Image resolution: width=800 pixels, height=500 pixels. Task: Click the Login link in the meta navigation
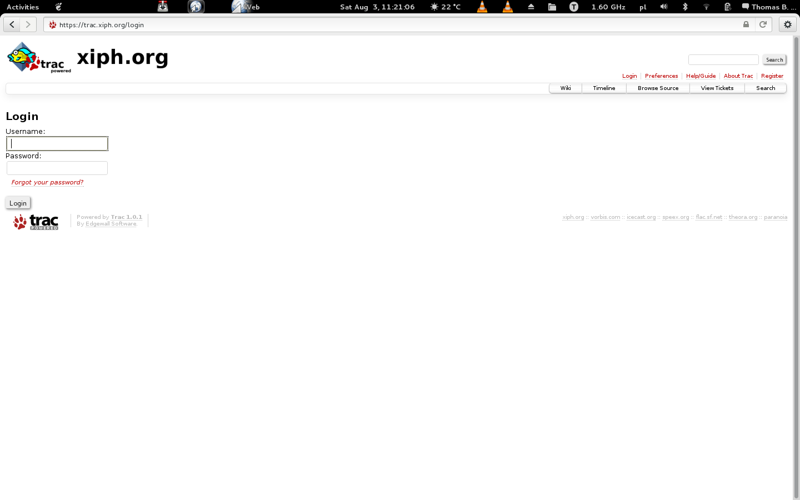click(x=629, y=76)
